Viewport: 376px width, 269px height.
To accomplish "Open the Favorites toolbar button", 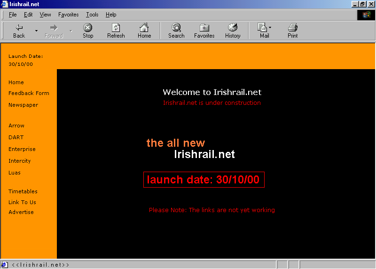I will tap(204, 31).
